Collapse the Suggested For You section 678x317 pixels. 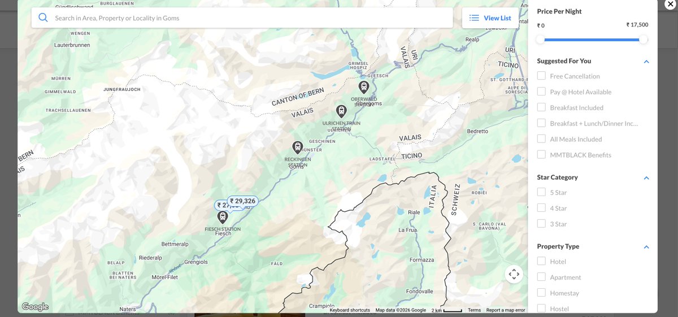(646, 62)
